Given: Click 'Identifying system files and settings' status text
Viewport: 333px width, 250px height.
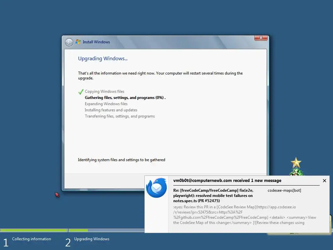Looking at the screenshot, I should point(122,160).
